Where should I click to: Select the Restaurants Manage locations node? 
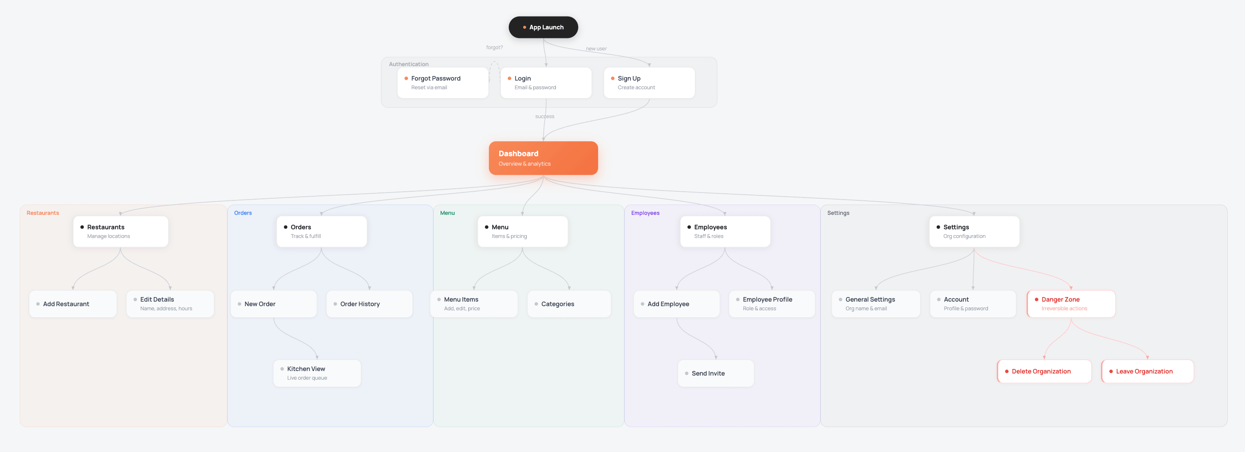pos(121,231)
